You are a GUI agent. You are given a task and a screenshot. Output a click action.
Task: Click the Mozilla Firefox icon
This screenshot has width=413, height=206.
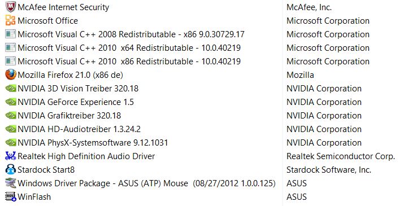pyautogui.click(x=11, y=74)
